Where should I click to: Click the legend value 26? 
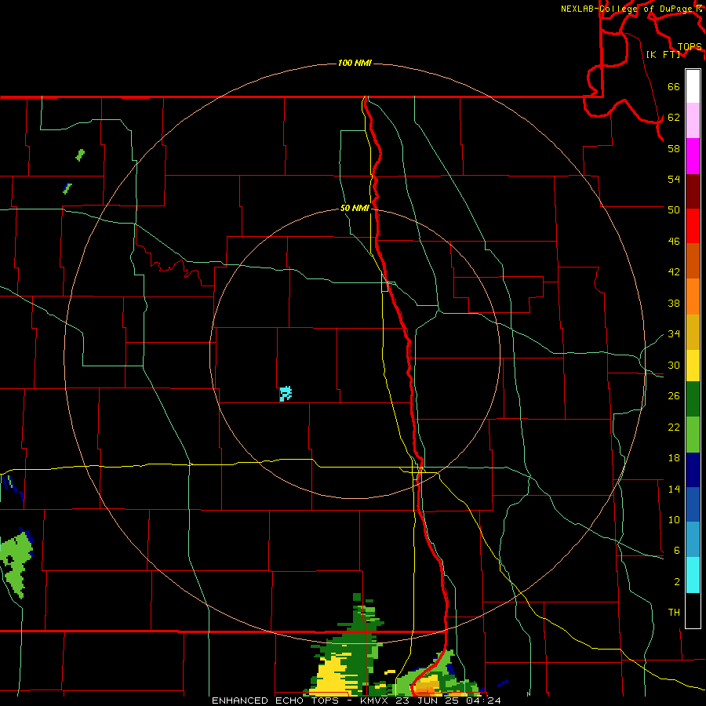(x=674, y=396)
